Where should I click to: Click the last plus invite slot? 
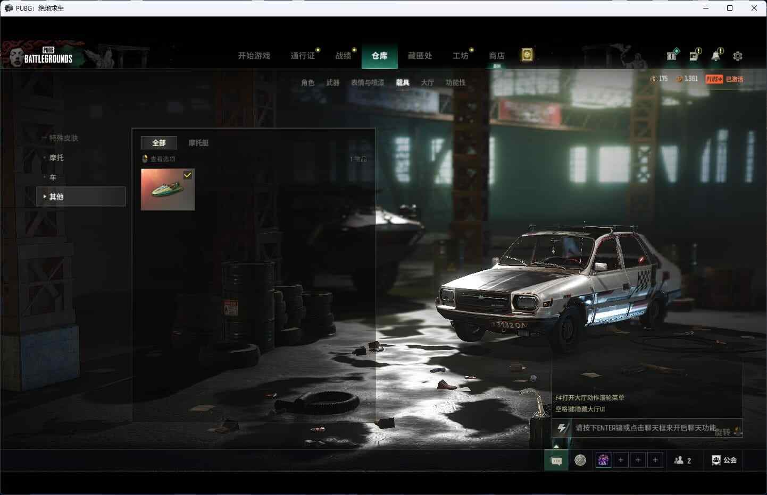[x=655, y=460]
